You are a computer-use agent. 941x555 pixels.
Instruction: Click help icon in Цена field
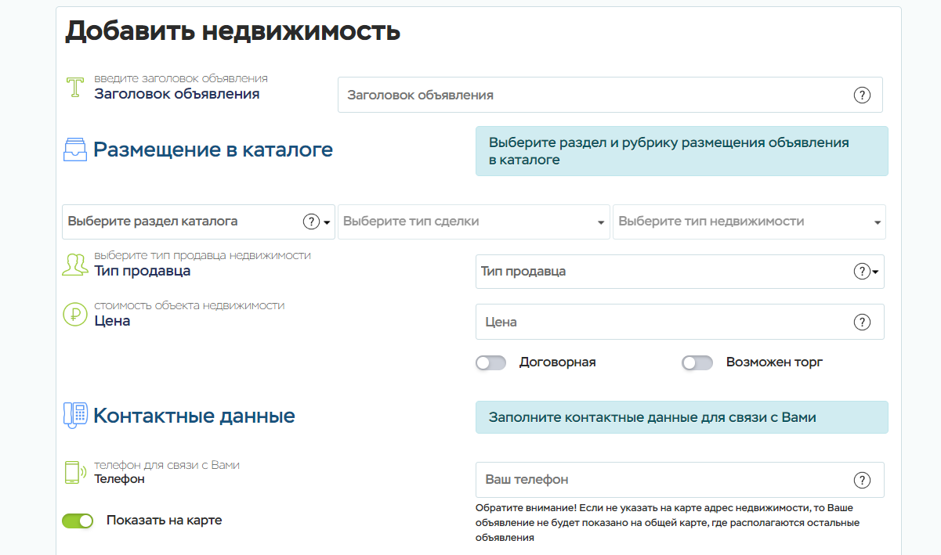[x=862, y=323]
